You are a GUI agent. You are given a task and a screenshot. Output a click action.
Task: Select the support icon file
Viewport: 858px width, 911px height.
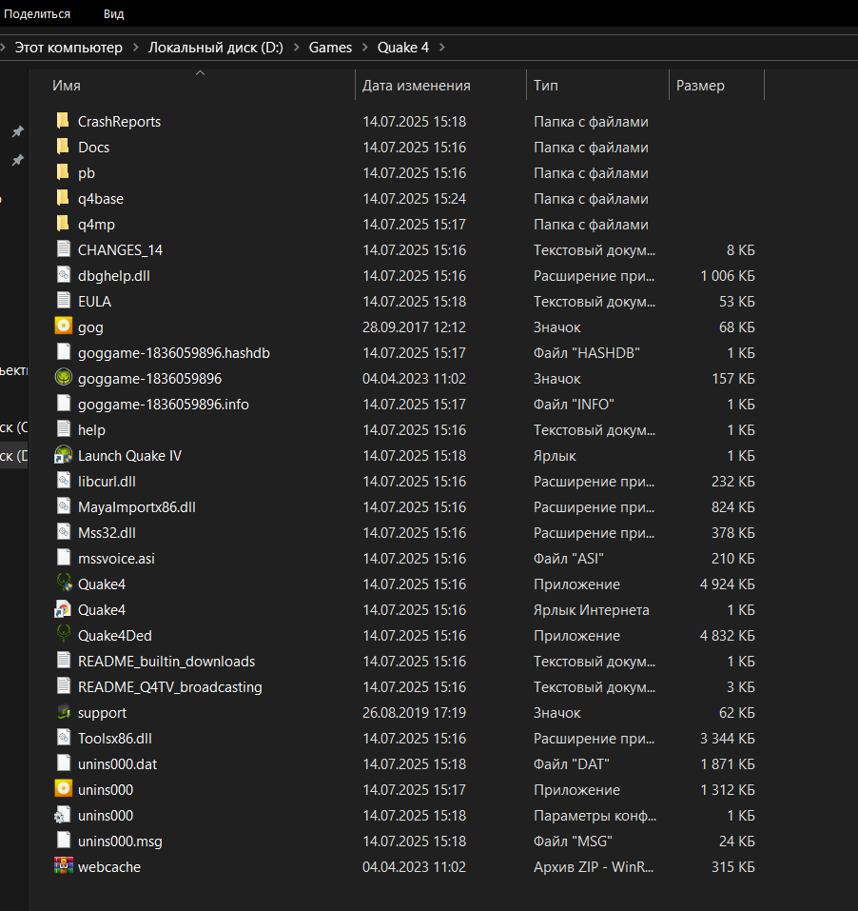pyautogui.click(x=64, y=712)
